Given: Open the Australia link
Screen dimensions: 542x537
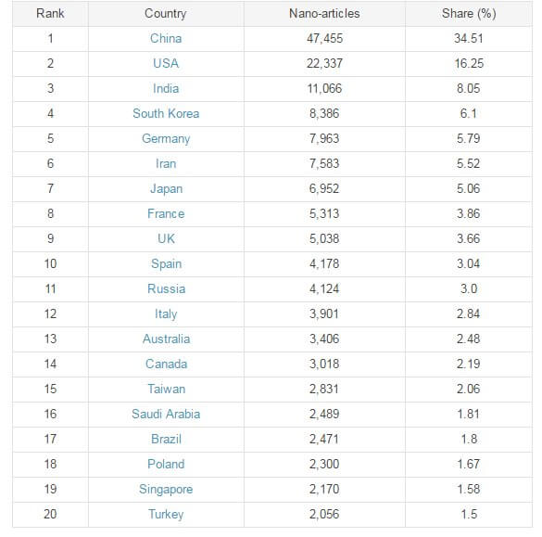Looking at the screenshot, I should coord(166,339).
